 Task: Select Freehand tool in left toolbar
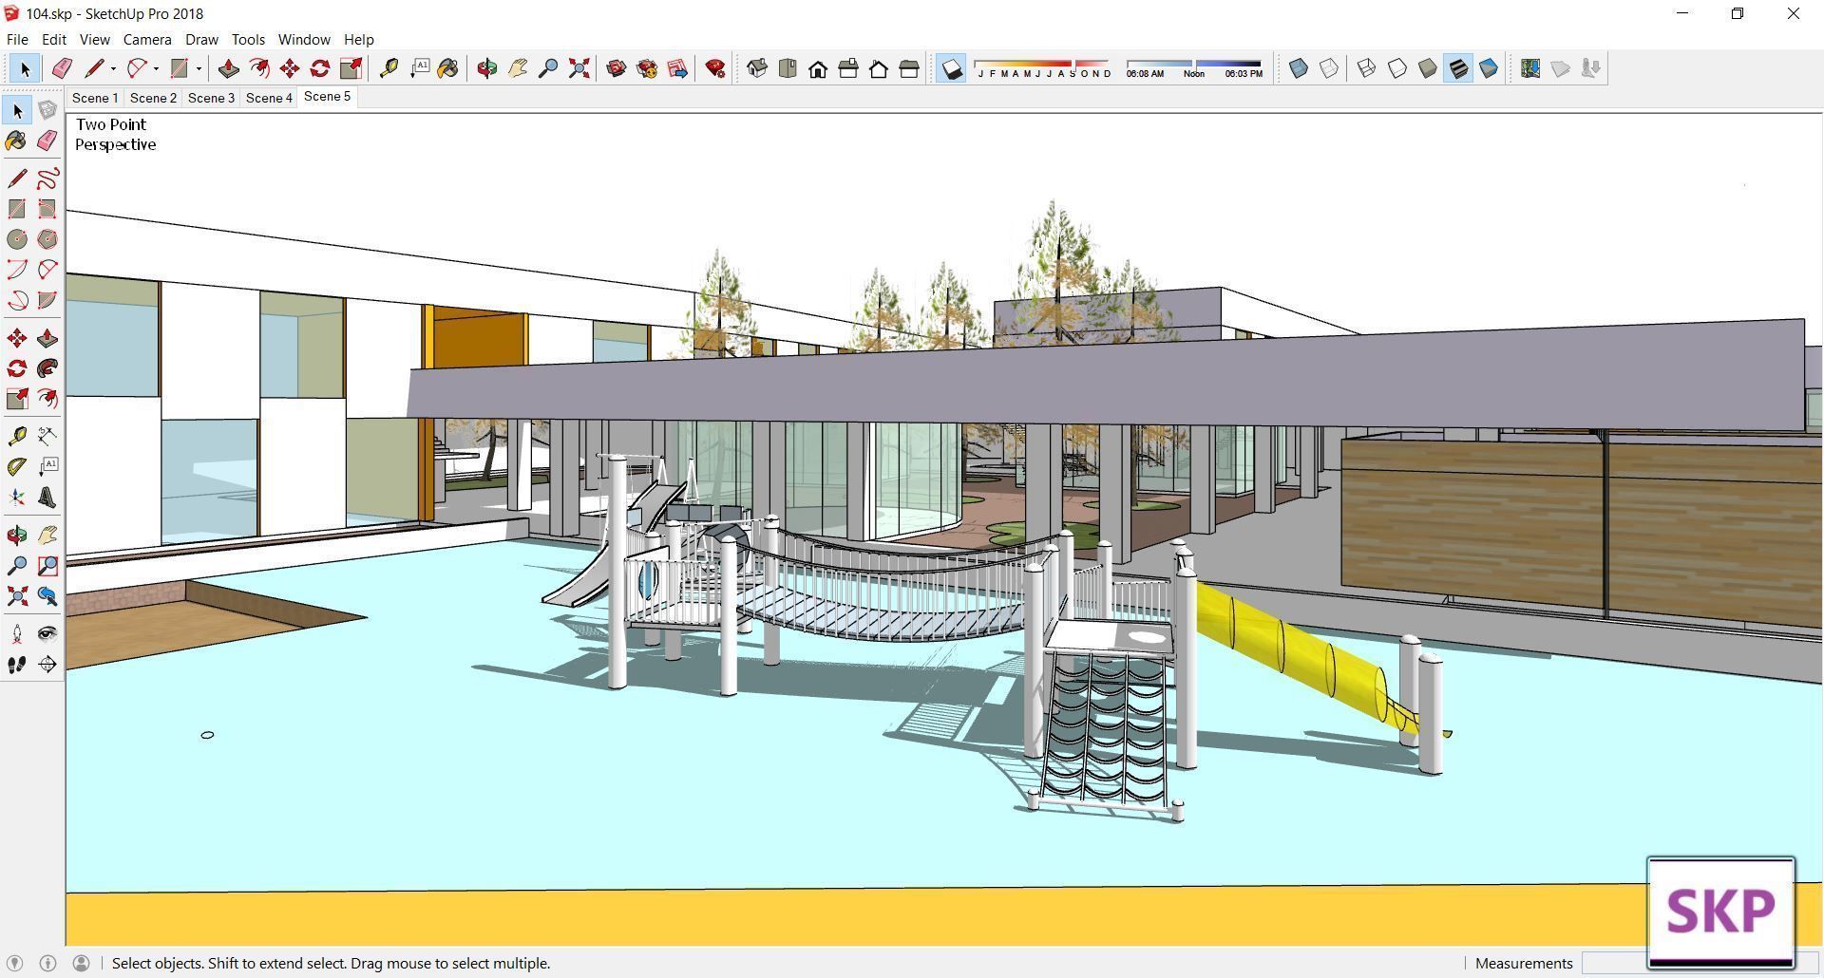(x=47, y=179)
